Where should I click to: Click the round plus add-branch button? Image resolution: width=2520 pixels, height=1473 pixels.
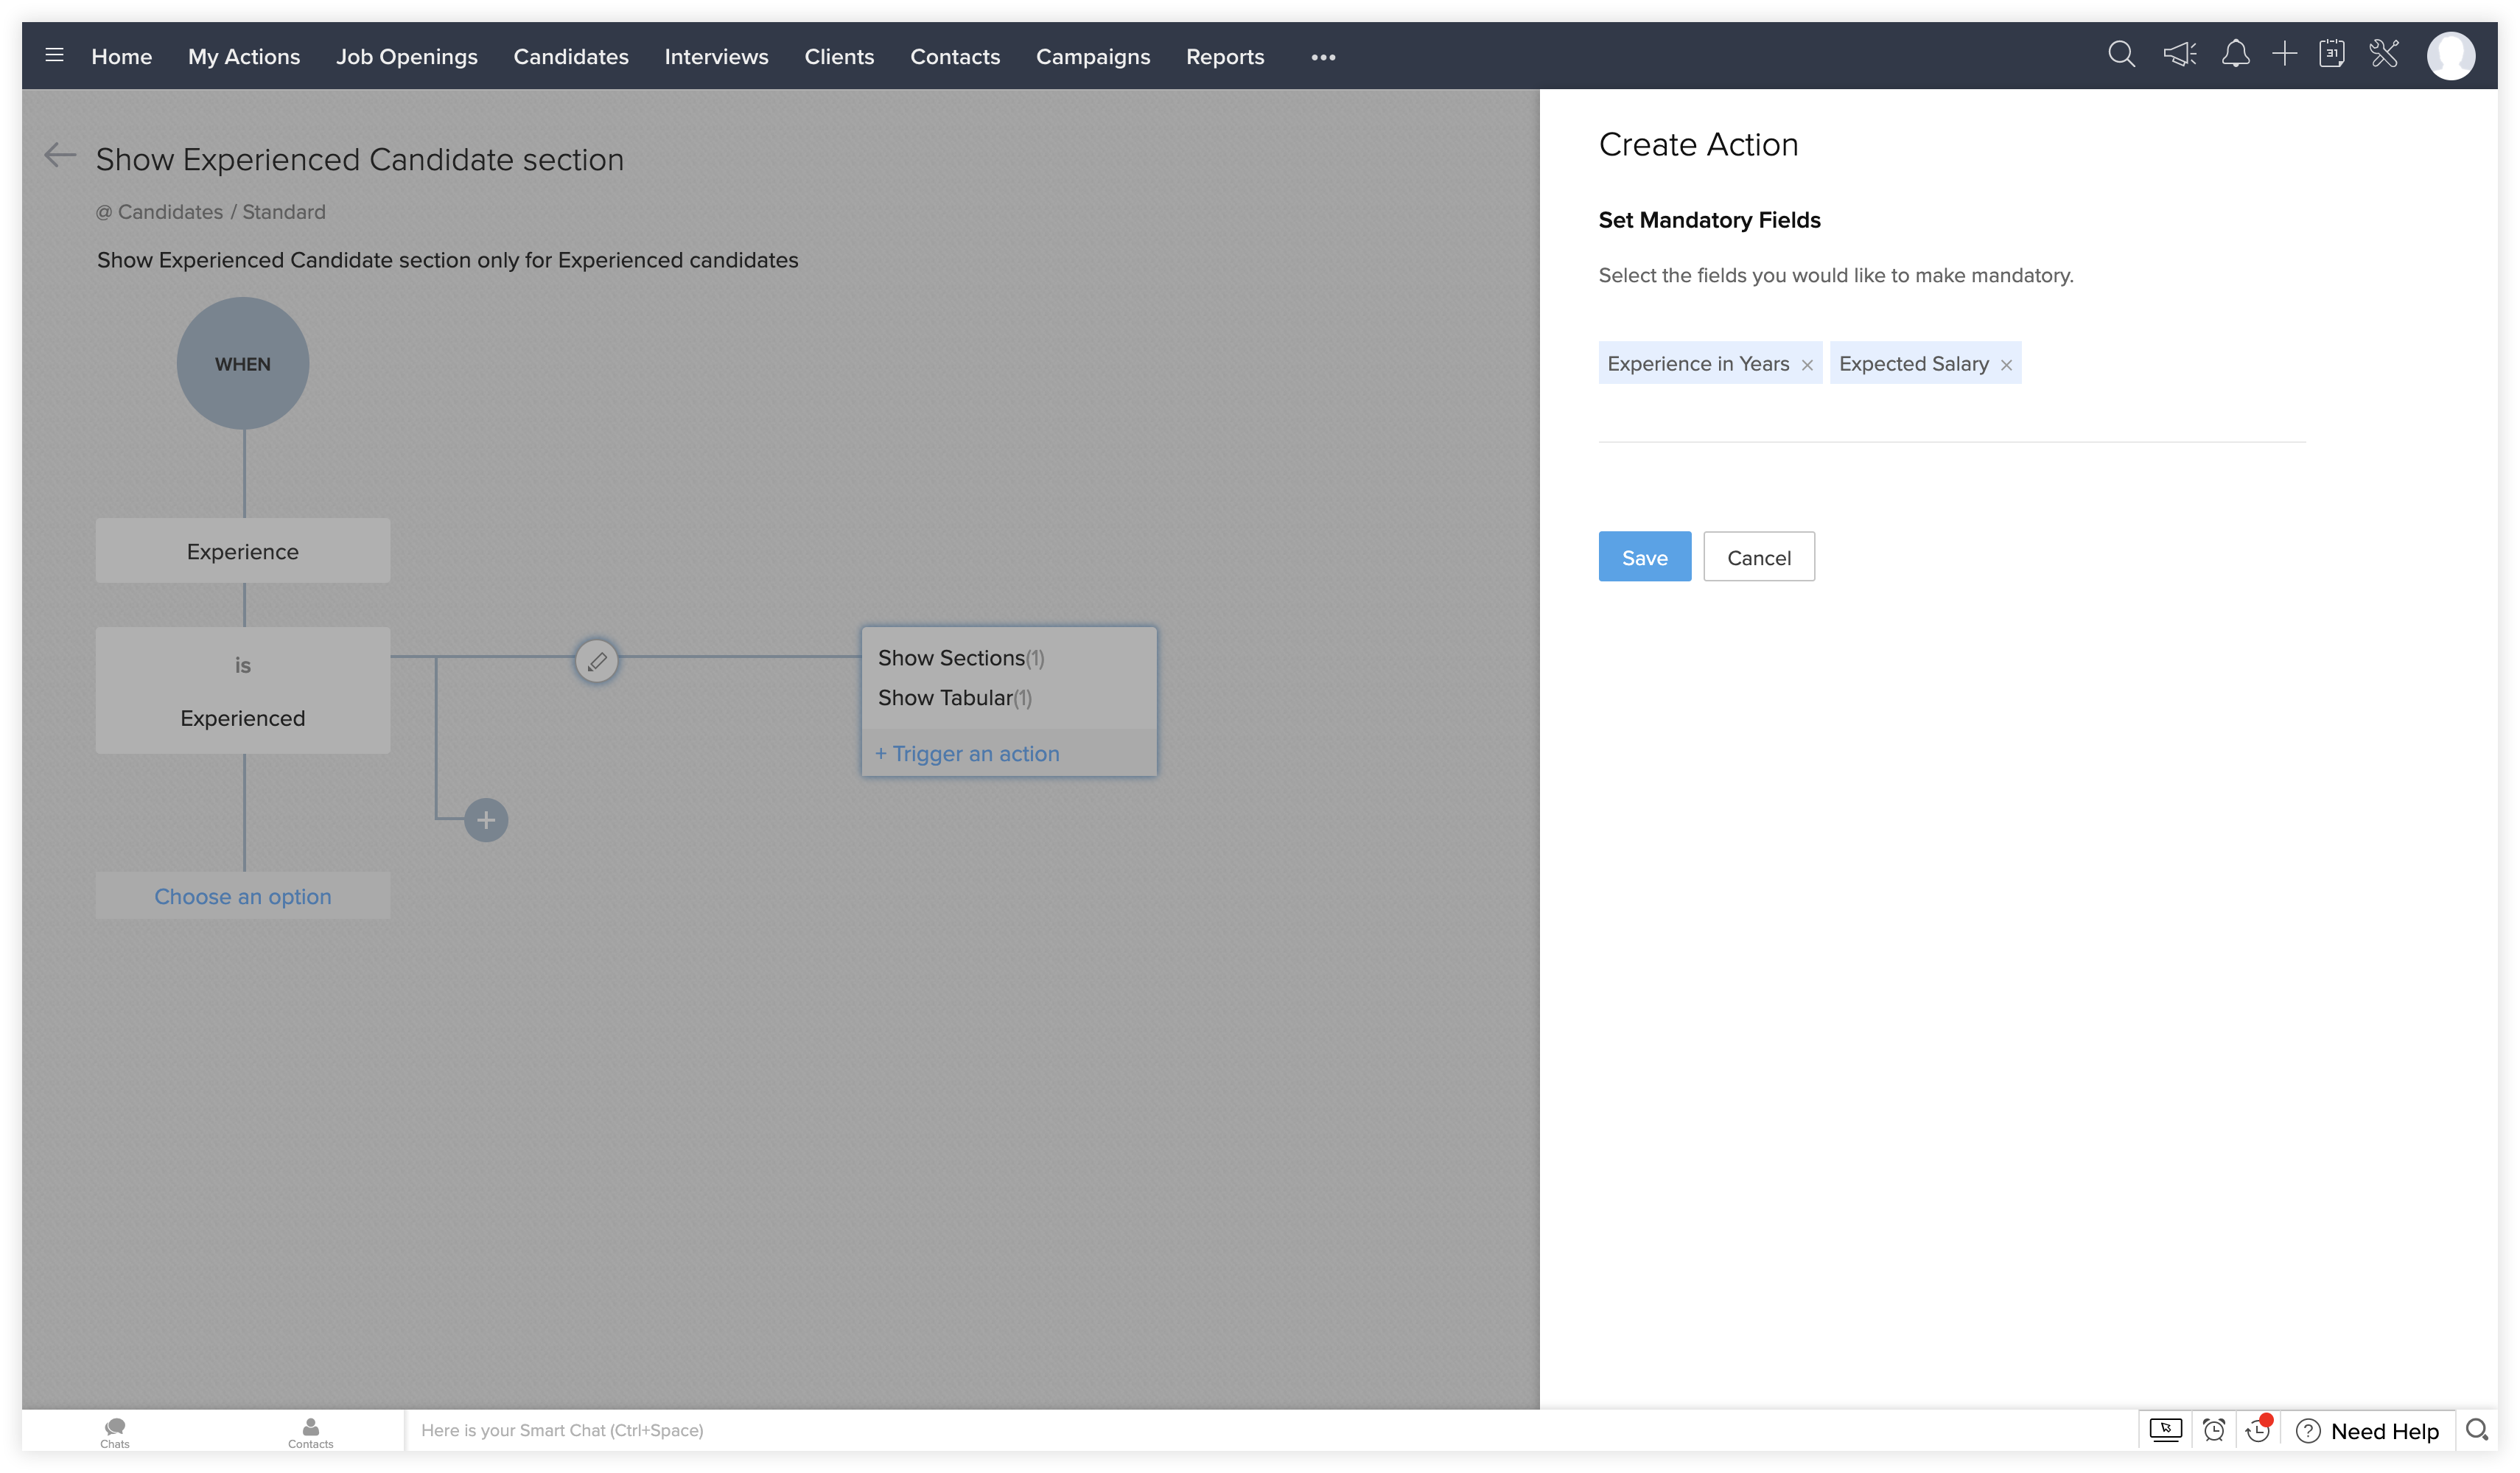[x=486, y=820]
